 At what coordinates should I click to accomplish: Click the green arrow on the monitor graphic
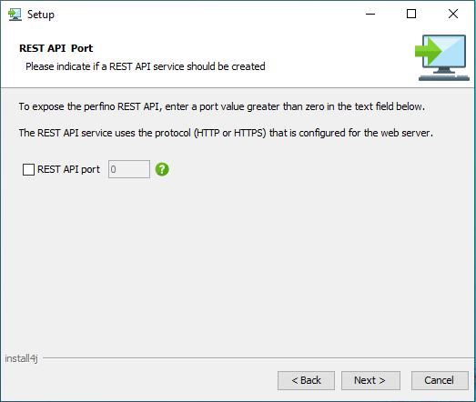click(429, 51)
